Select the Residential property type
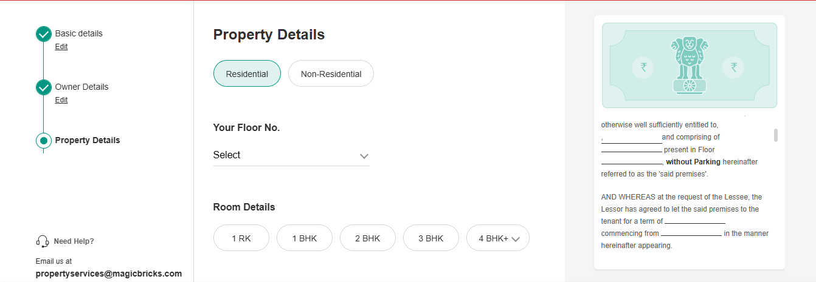Screen dimensions: 816x282 click(247, 73)
